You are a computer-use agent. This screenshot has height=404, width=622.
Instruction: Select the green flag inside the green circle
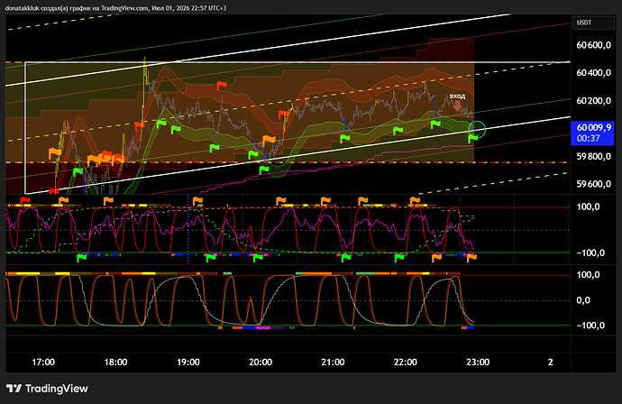tap(473, 139)
